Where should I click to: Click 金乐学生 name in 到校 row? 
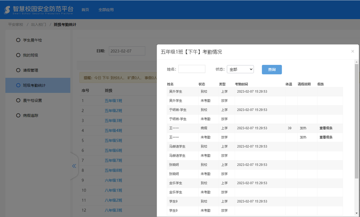point(176,183)
